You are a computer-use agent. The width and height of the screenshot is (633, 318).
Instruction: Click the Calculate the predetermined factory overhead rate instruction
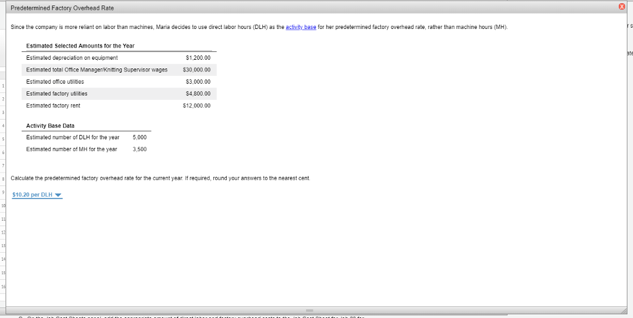pos(161,178)
